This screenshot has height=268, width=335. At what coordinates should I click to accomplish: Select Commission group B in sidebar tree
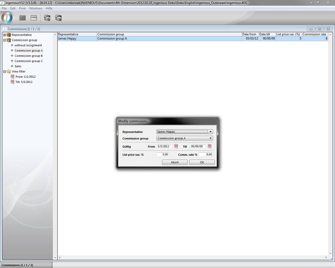pyautogui.click(x=28, y=56)
